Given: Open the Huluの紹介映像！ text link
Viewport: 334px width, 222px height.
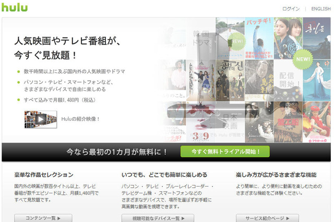Looking at the screenshot, I should (80, 119).
